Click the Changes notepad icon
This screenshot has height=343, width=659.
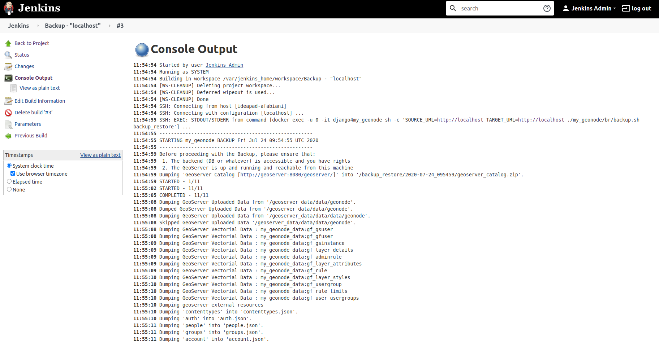pos(8,67)
